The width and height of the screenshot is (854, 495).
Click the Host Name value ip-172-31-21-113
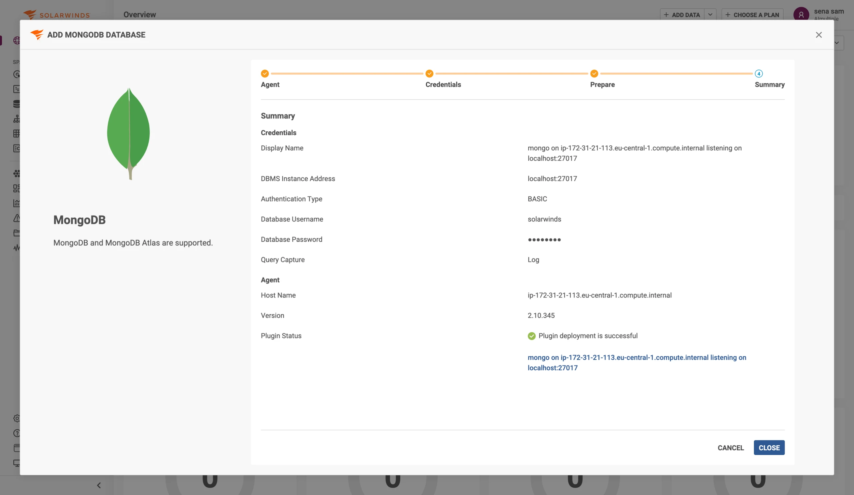tap(599, 296)
